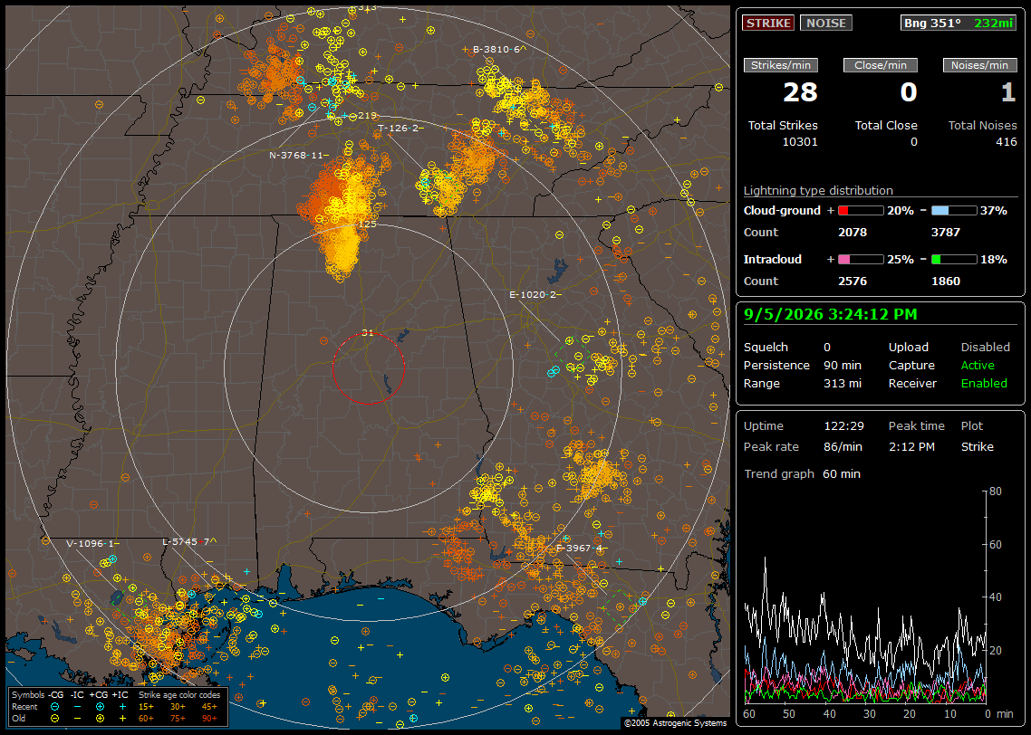This screenshot has height=735, width=1031.
Task: Change Trend graph 60 min duration
Action: (842, 474)
